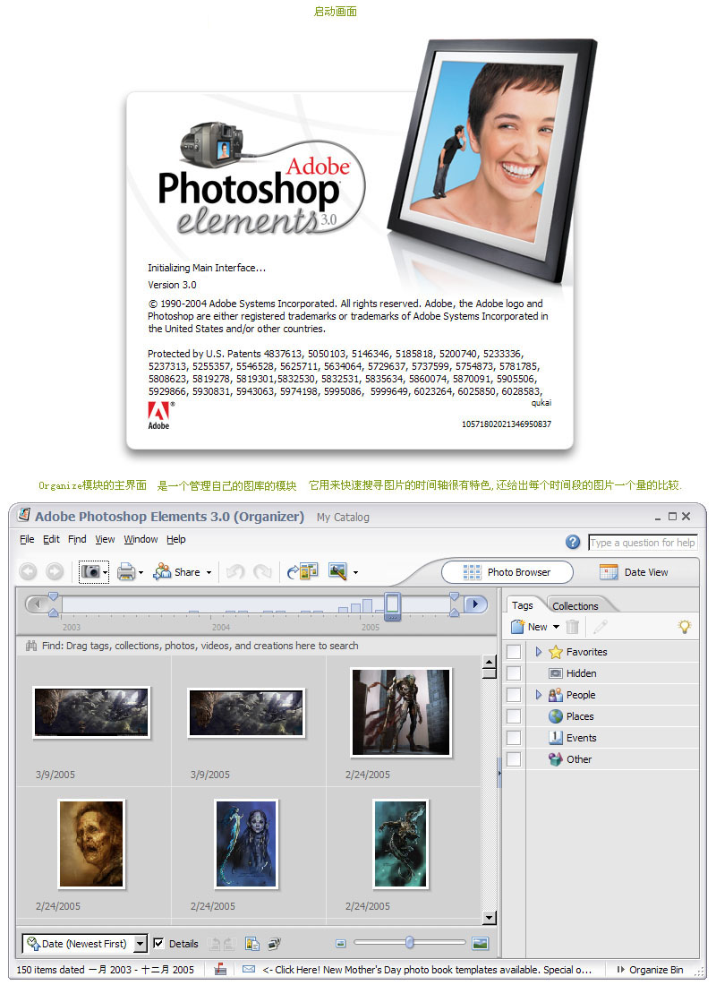The image size is (716, 985).
Task: Open the Window menu
Action: point(141,539)
